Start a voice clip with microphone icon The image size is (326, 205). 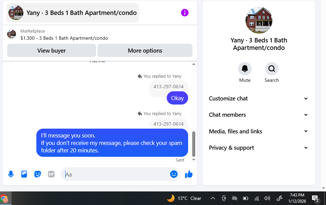(11, 174)
